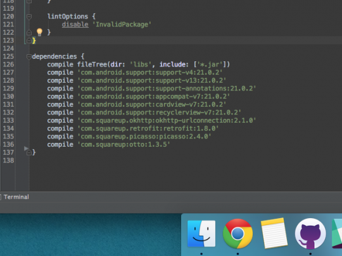Image resolution: width=342 pixels, height=256 pixels.
Task: Click the appcompat-v7:21.0.2 dependency string
Action: click(x=154, y=97)
